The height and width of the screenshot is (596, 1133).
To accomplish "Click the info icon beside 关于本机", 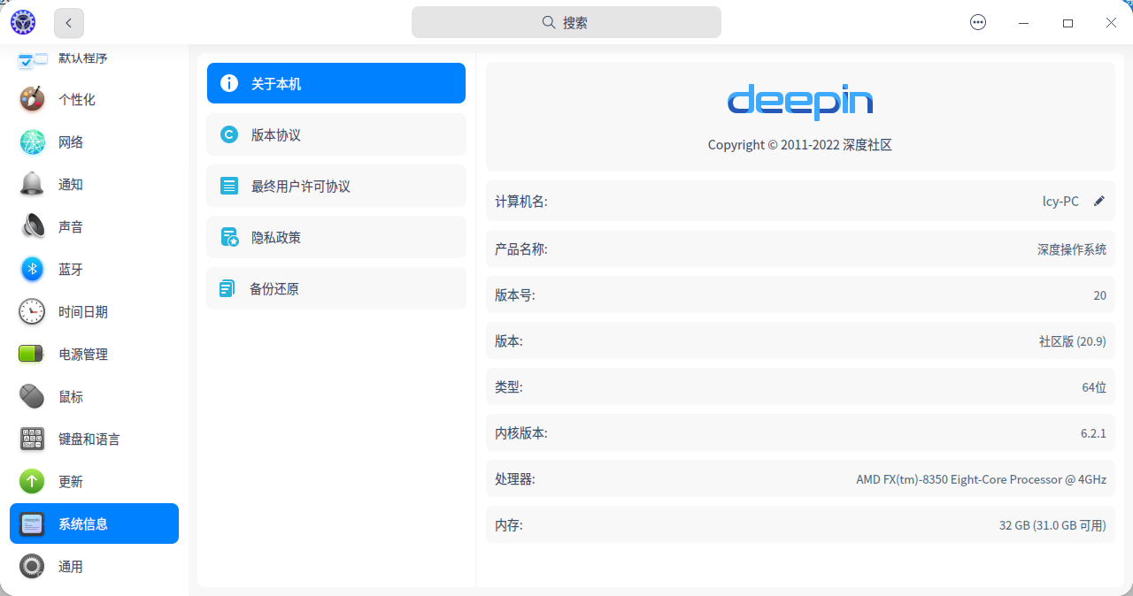I will coord(229,83).
